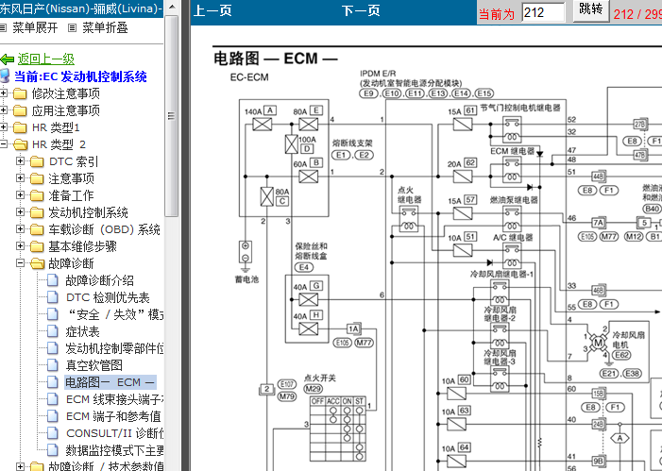Viewport: 662px width, 471px height.
Task: Expand the HR 类型1 folder
Action: (4, 127)
